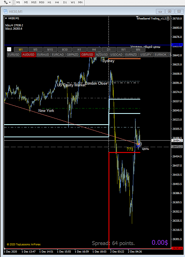Click the 2 Dec 03:22 time axis label

pos(117,252)
